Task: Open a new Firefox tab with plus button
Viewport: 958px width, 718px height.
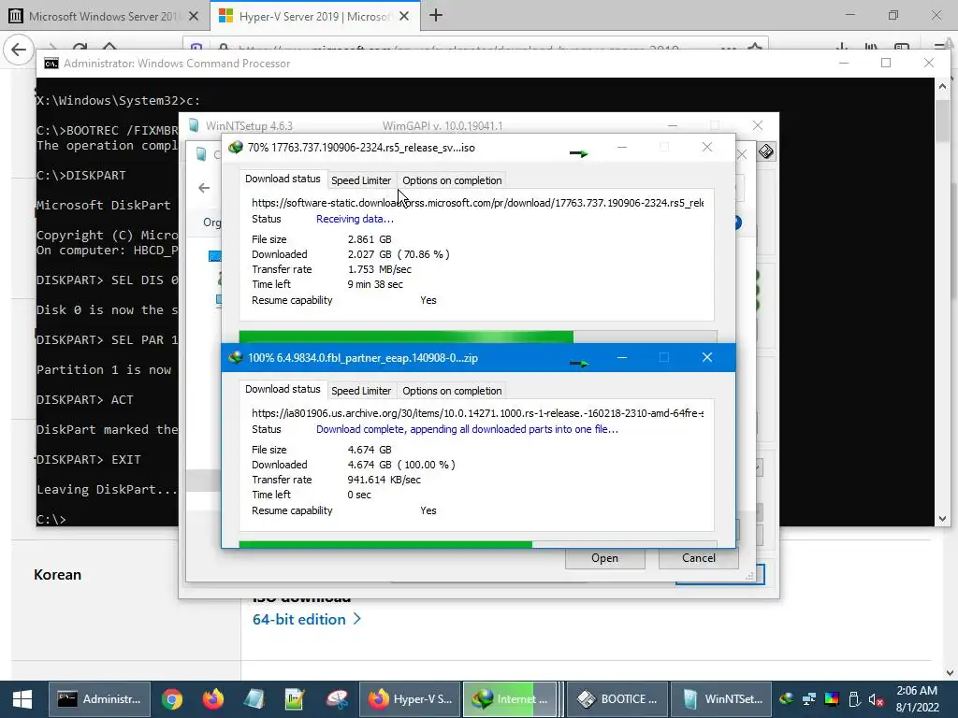Action: click(436, 16)
